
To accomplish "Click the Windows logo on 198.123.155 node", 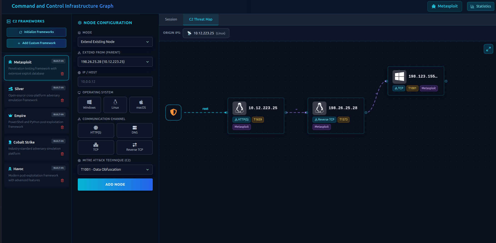I will 399,77.
